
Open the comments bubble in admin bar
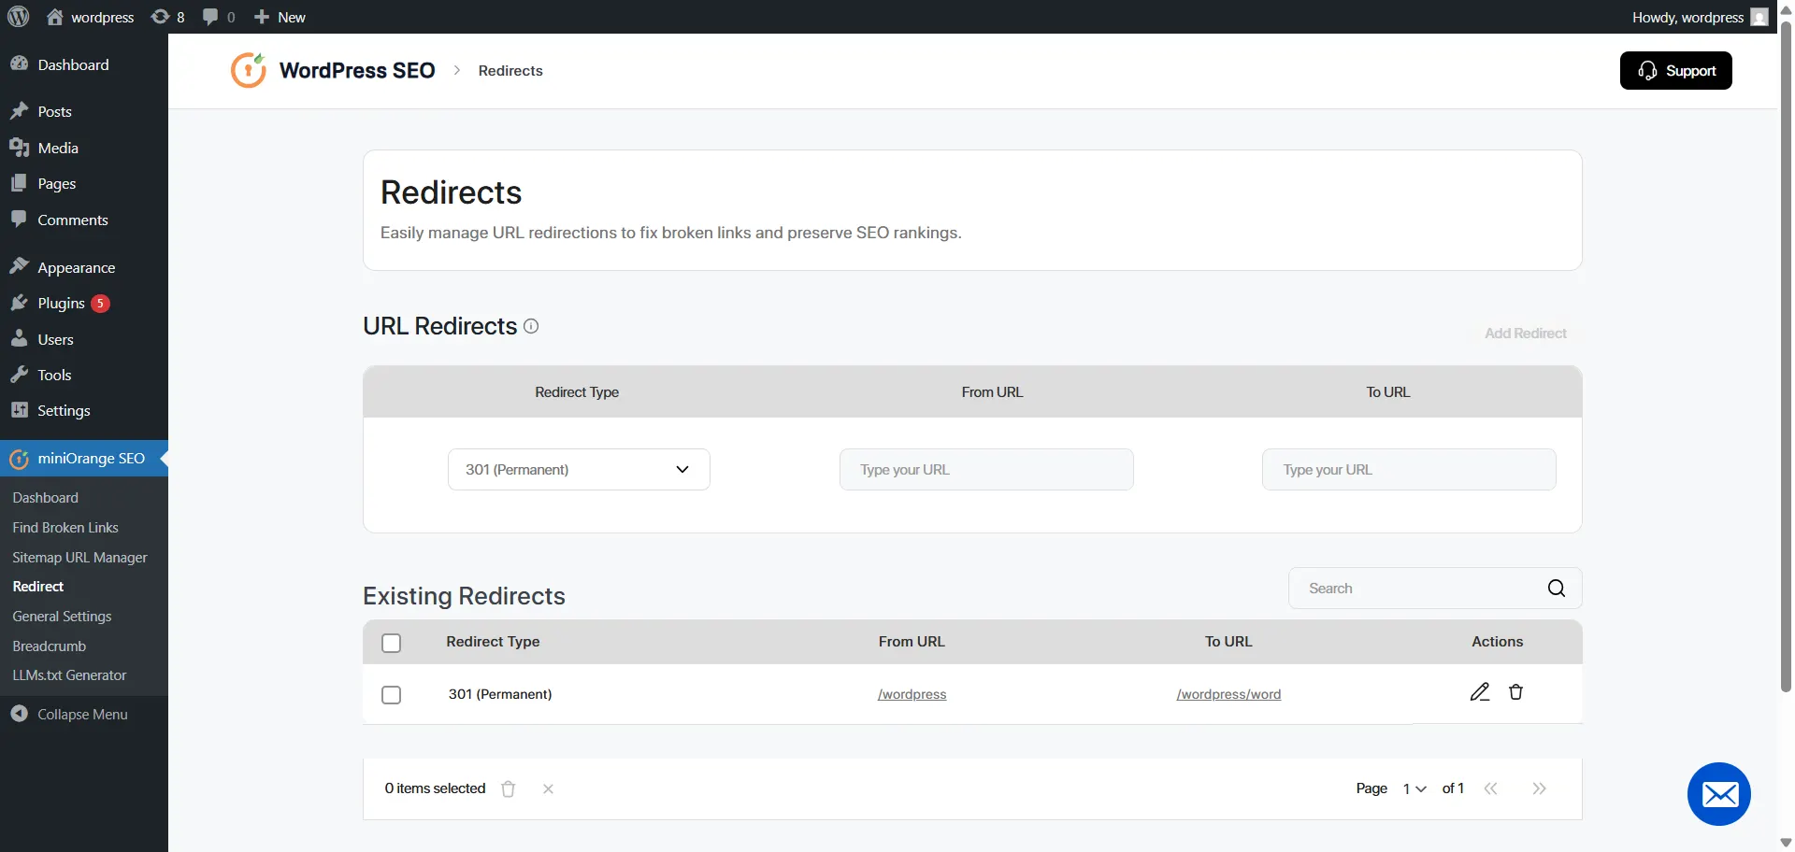[x=219, y=17]
